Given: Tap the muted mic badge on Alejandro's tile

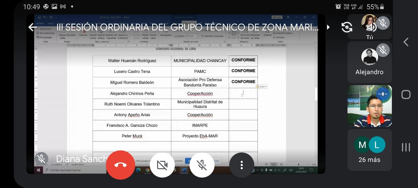Looking at the screenshot, I should click(x=383, y=50).
